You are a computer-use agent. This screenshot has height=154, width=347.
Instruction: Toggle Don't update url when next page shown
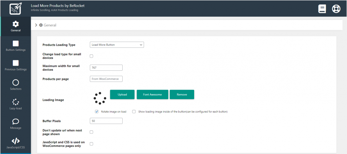click(91, 132)
